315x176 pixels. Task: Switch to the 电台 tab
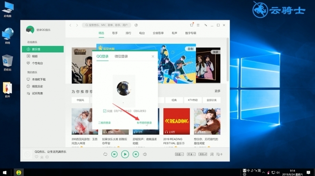(x=142, y=33)
